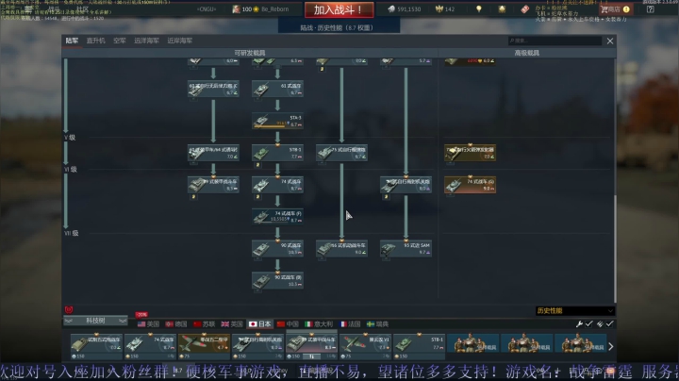Close the research tree window
Viewport: 679px width, 381px height.
[x=610, y=41]
